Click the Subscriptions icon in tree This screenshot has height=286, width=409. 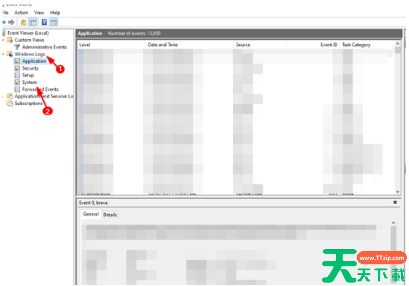point(10,103)
